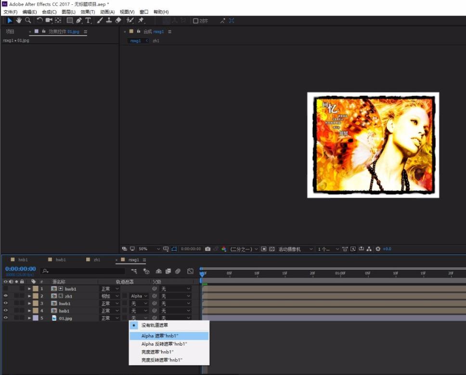Select the Brush tool
The height and width of the screenshot is (375, 466).
(100, 20)
